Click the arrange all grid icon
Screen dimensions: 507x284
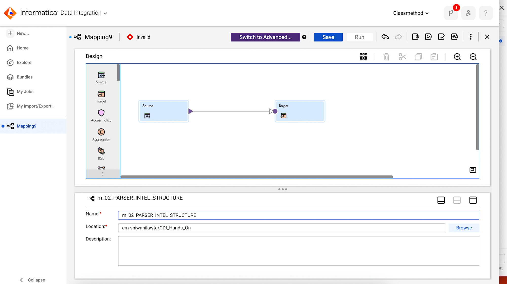363,57
